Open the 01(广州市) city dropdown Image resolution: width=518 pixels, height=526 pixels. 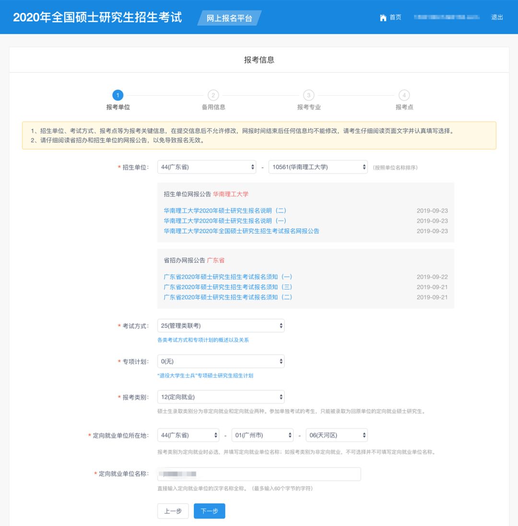click(263, 435)
